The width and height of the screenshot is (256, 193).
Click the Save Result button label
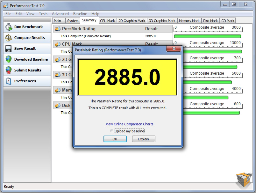click(x=25, y=48)
